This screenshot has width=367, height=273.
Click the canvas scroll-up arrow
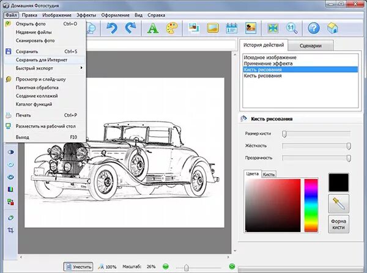pos(235,54)
